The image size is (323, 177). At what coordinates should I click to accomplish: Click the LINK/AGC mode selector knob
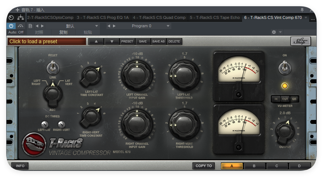[x=52, y=95]
